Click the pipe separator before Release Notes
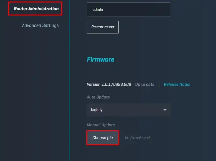 (159, 84)
